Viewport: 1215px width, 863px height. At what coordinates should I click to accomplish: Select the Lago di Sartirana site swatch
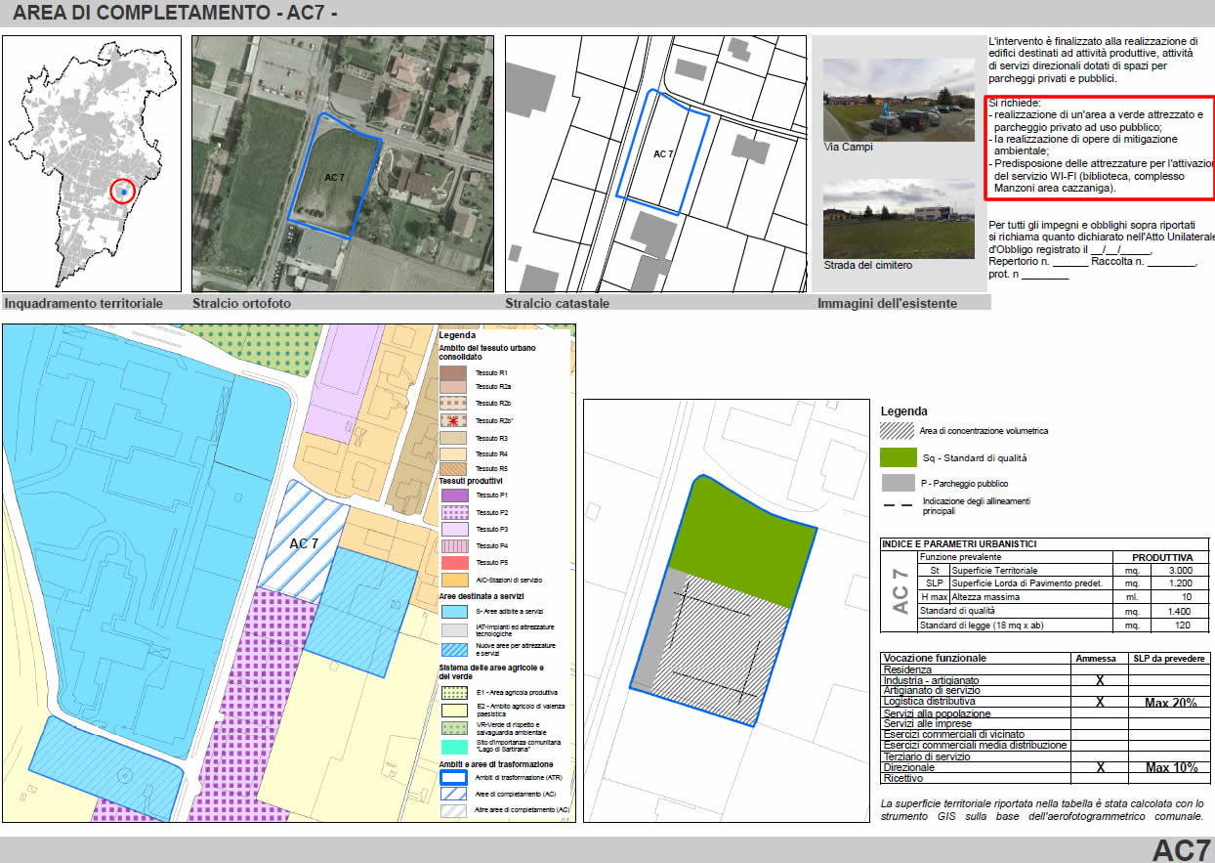tap(454, 747)
